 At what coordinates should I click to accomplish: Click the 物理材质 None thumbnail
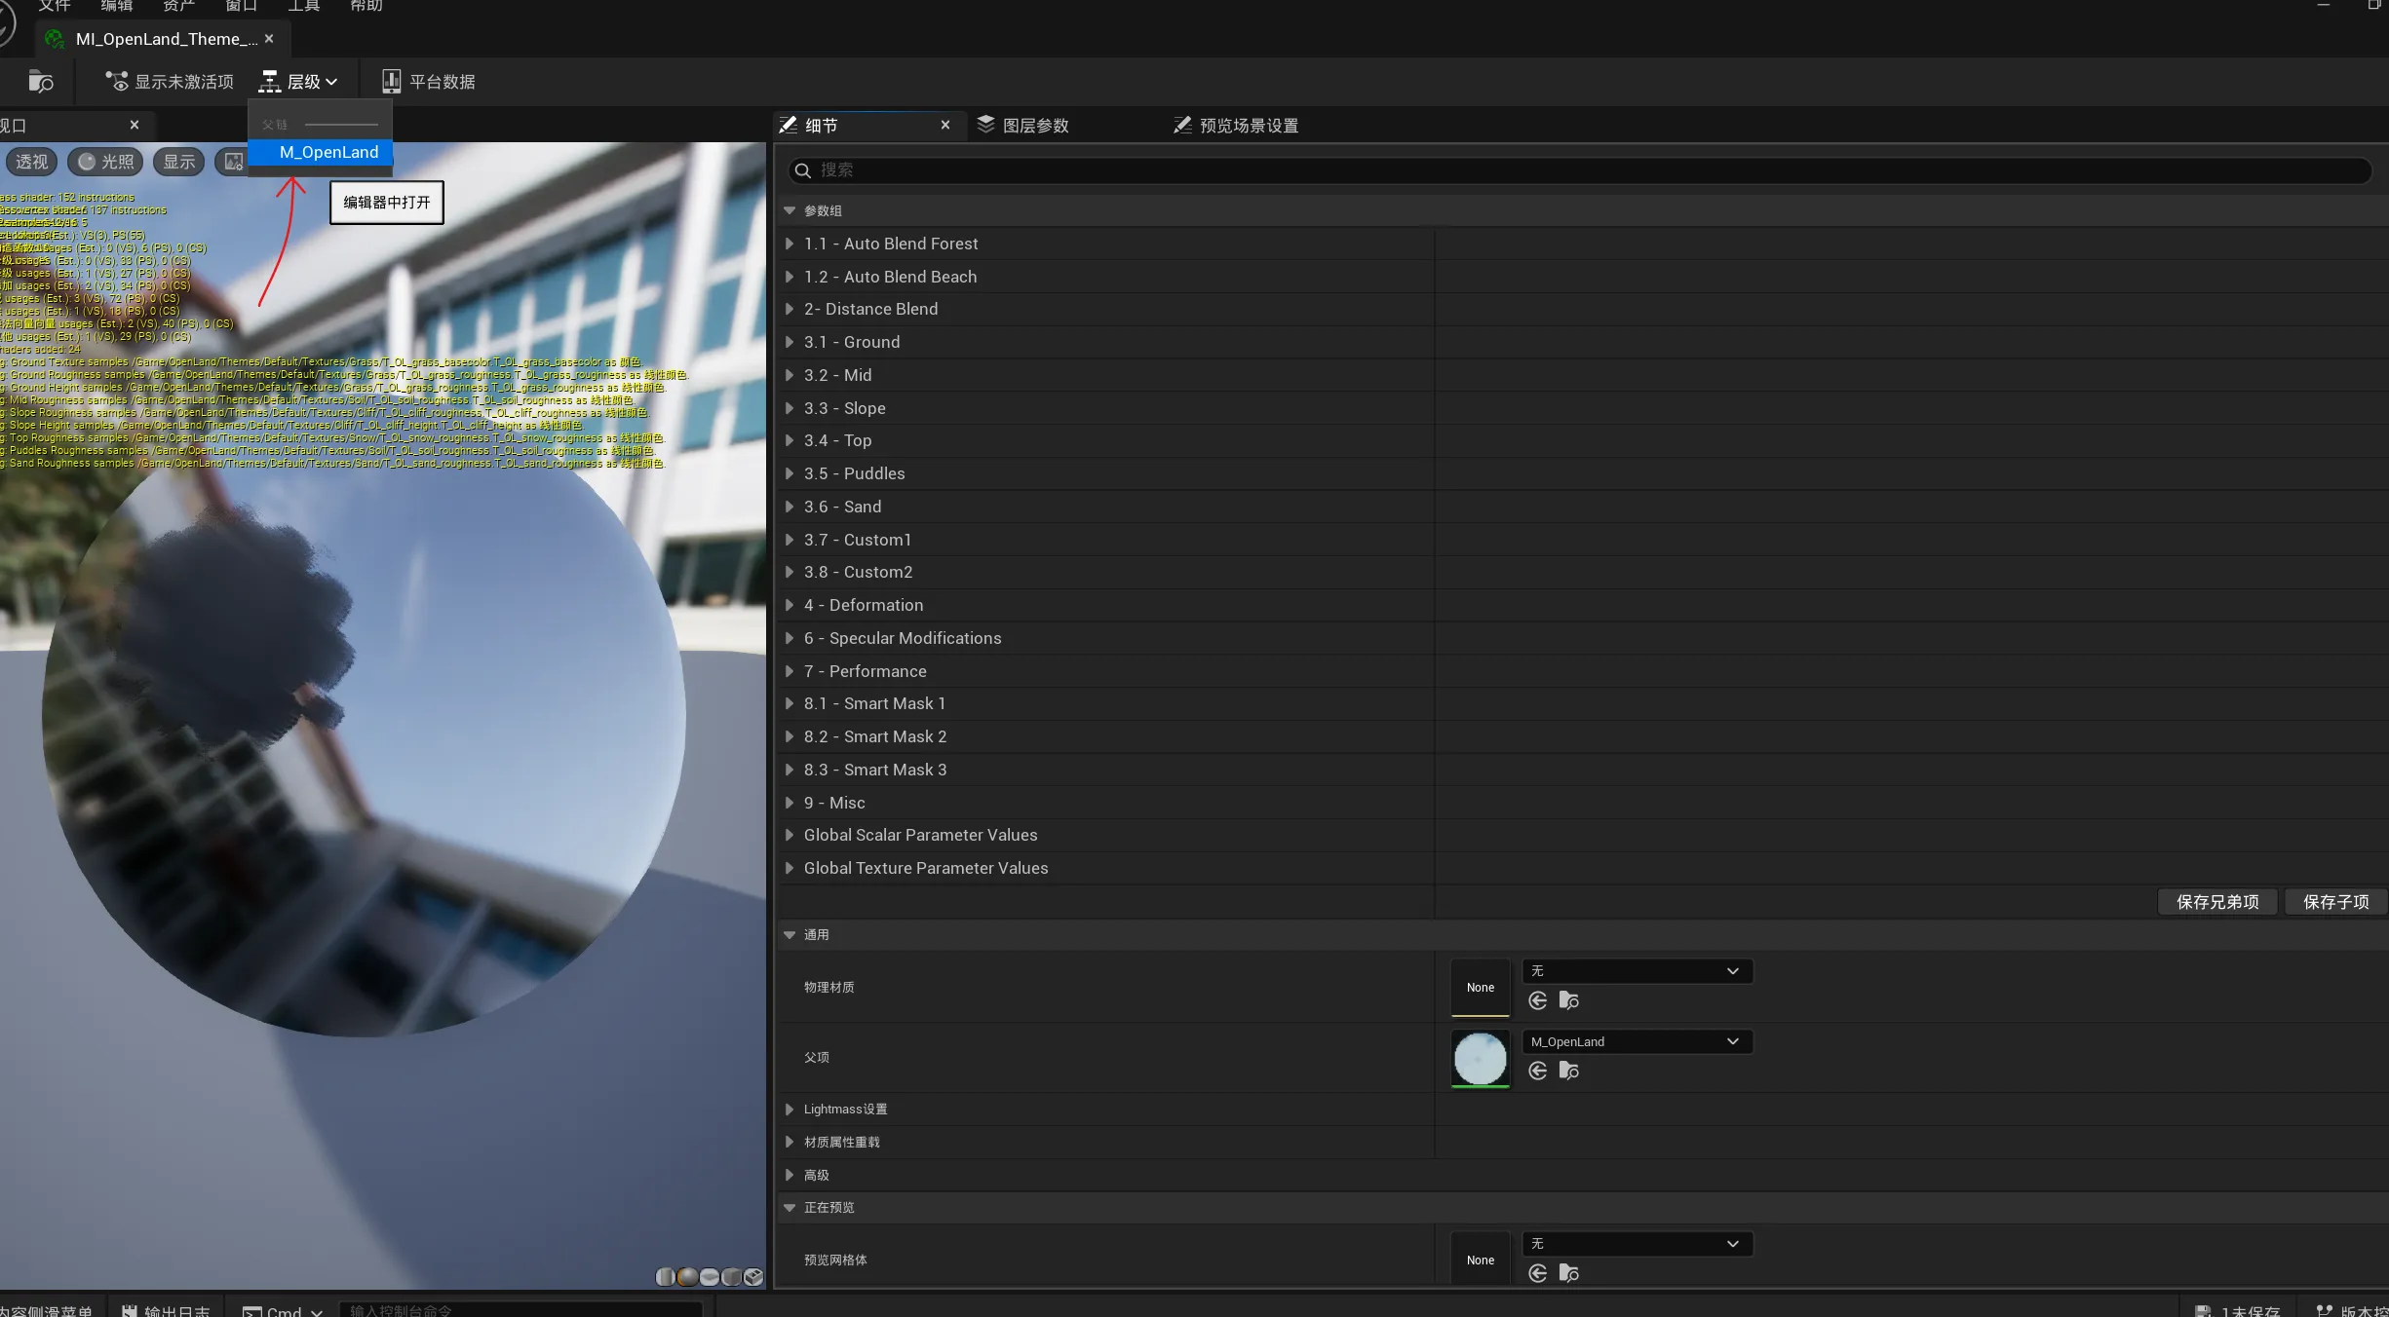[1481, 988]
